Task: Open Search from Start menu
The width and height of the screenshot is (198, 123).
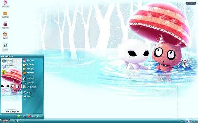Action: tap(27, 92)
